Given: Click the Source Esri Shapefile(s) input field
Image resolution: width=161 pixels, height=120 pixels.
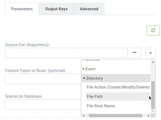Looking at the screenshot, I should pyautogui.click(x=66, y=53).
